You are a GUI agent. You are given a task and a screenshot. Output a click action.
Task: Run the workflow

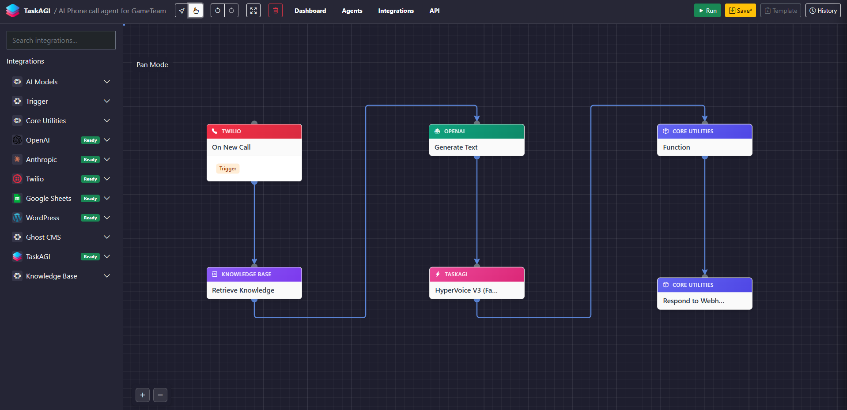[707, 11]
